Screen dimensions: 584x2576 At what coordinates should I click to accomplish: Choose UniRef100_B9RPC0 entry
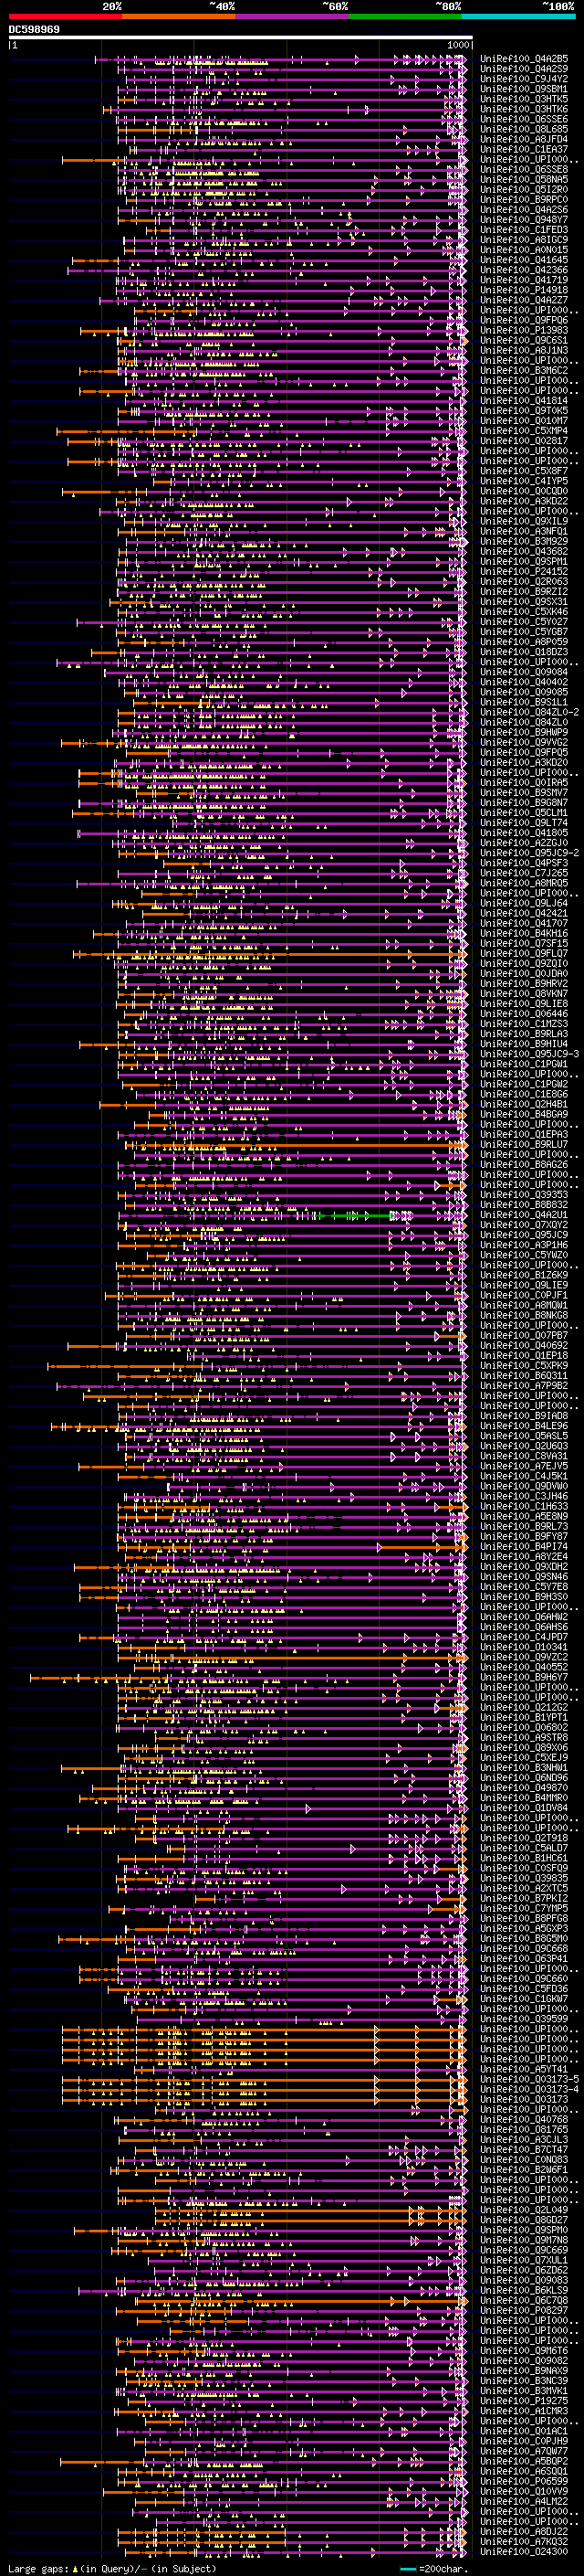point(524,199)
